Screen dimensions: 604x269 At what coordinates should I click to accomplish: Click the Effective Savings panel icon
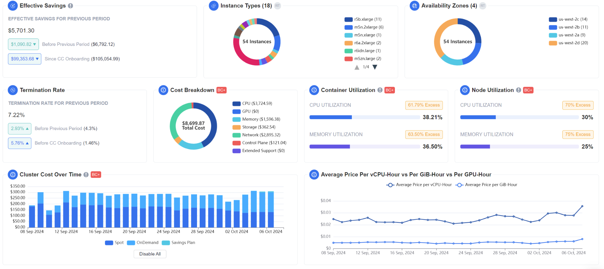click(13, 6)
